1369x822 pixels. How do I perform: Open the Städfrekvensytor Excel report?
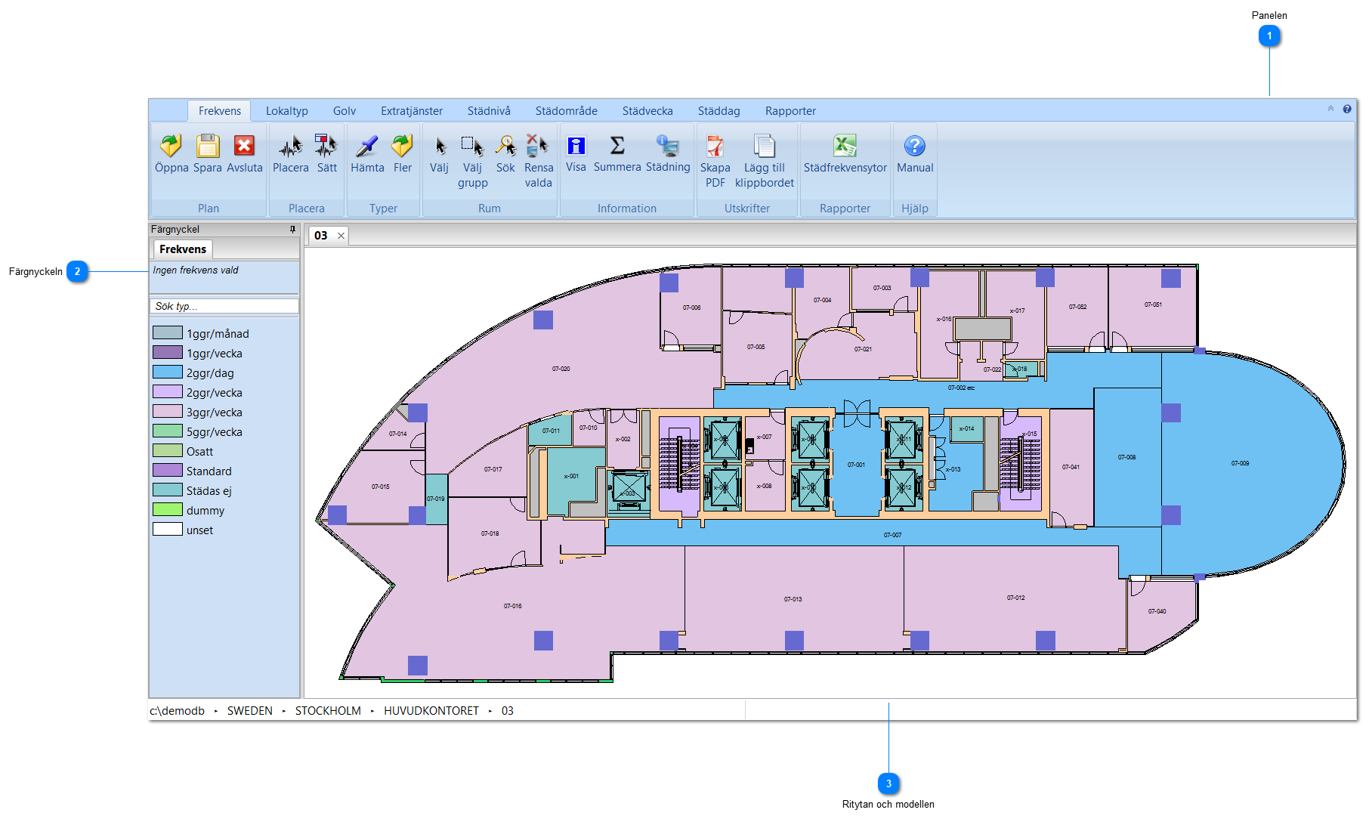tap(845, 147)
